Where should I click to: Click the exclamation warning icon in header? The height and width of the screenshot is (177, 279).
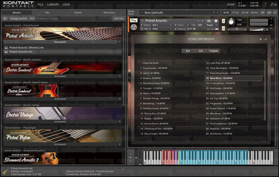point(265,5)
